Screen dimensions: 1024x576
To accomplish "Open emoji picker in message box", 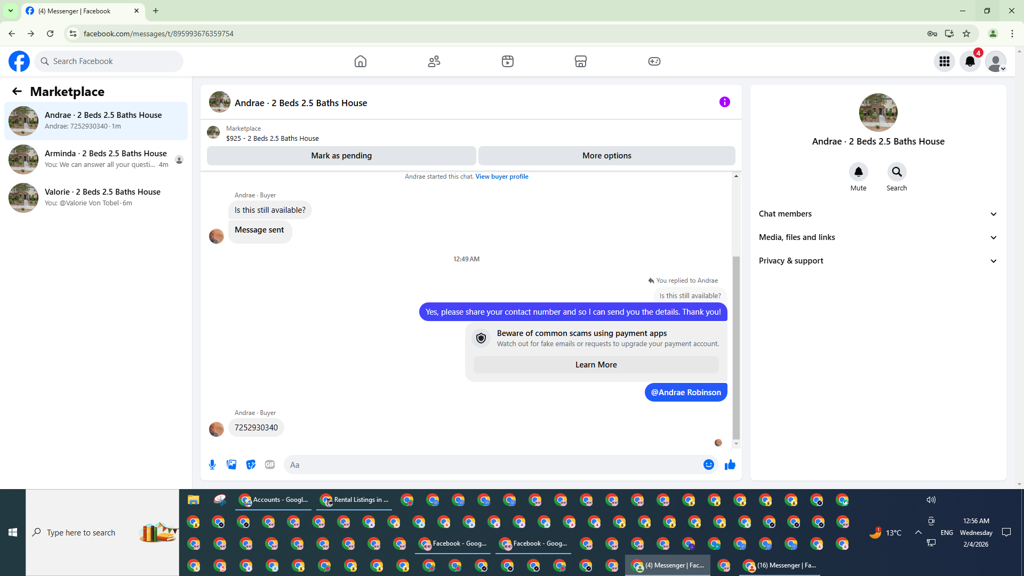I will (x=708, y=465).
